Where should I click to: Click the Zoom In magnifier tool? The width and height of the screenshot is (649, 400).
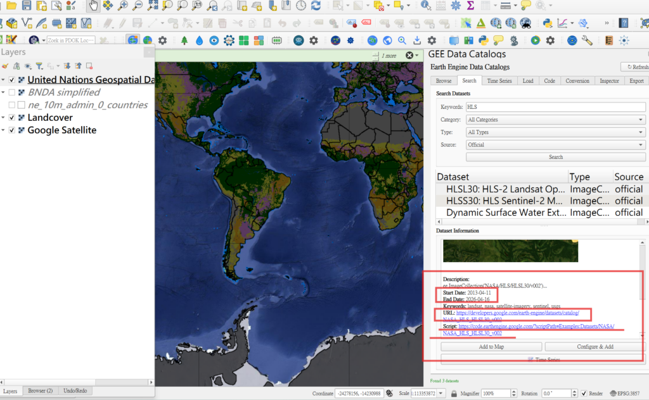pos(123,6)
